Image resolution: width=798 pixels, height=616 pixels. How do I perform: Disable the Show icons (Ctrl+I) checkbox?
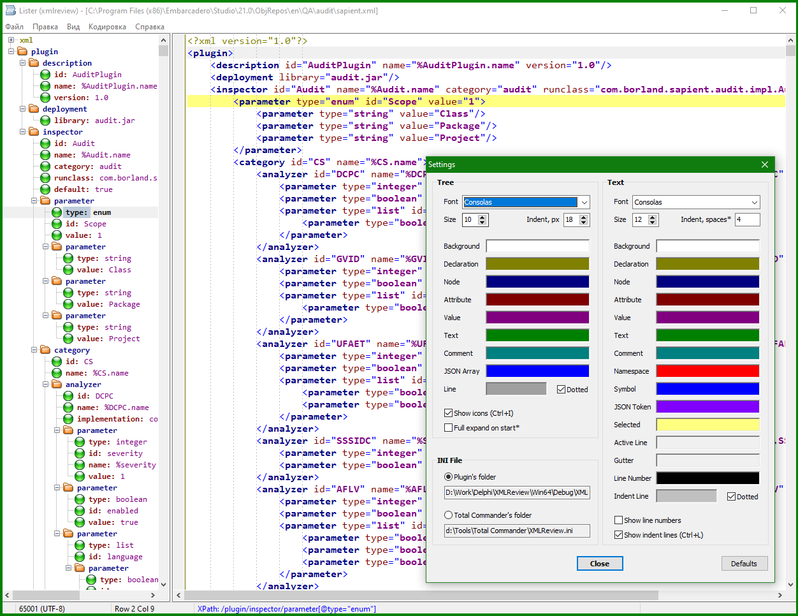point(449,413)
